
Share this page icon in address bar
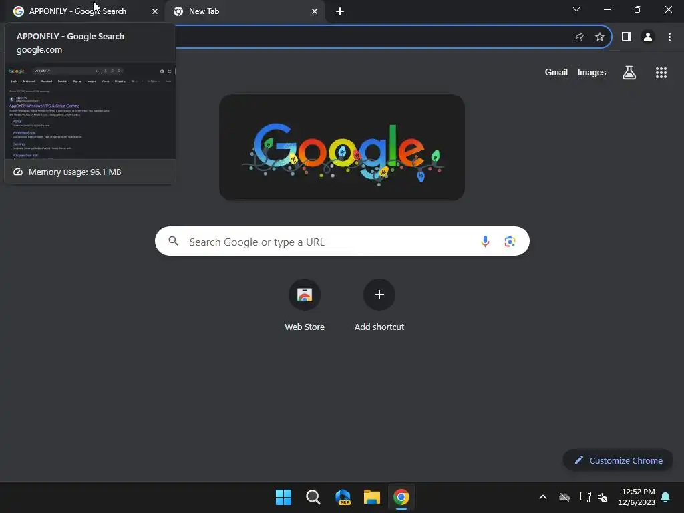[x=578, y=37]
